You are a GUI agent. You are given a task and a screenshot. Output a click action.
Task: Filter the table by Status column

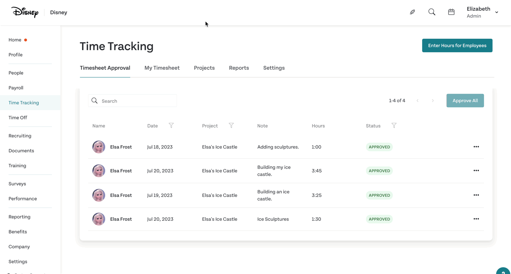pyautogui.click(x=394, y=125)
